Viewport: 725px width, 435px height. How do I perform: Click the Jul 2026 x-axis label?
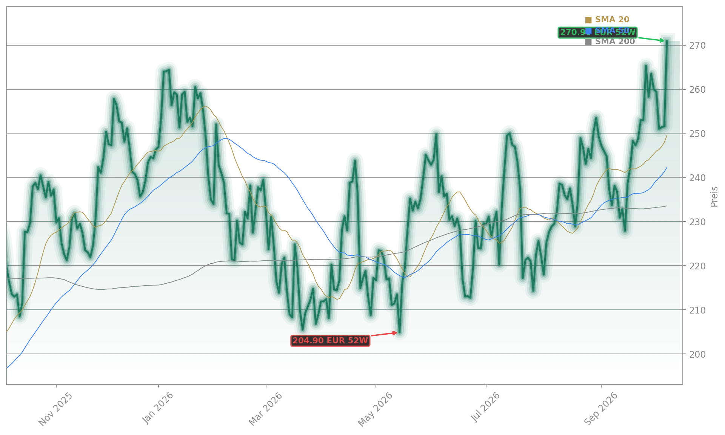[x=485, y=407]
